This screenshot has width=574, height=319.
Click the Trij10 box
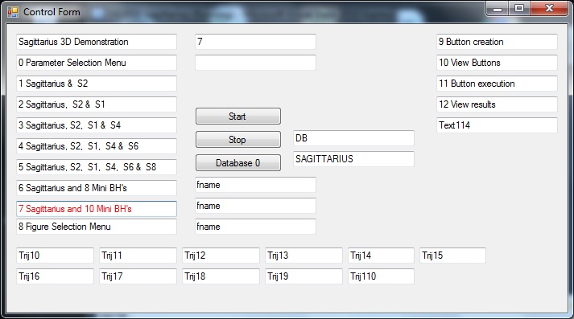[x=55, y=256]
